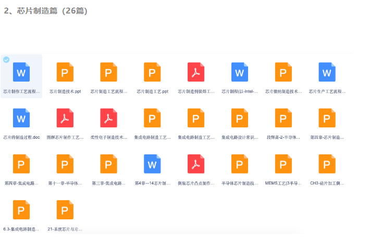The height and width of the screenshot is (250, 369).
Task: Open the CH3-硅片加工倒 PPT file
Action: (x=327, y=164)
